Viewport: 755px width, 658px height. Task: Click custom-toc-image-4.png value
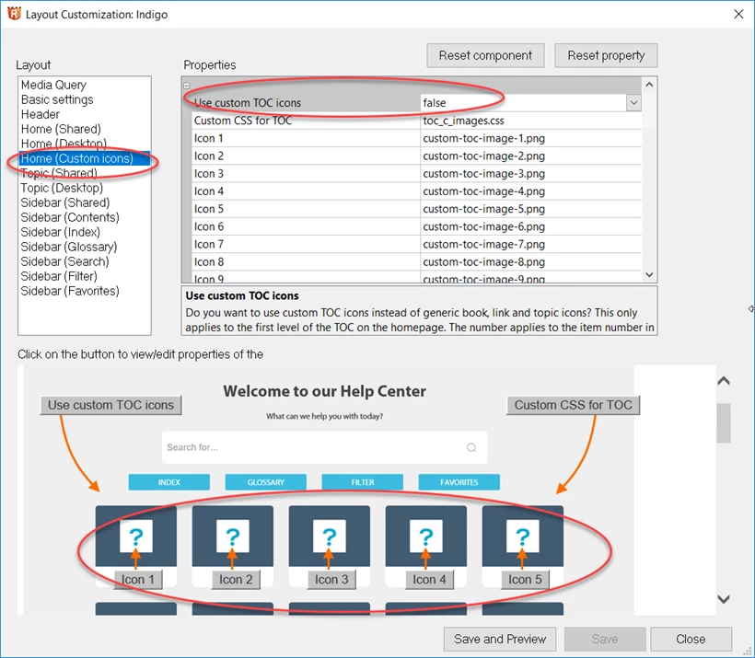coord(484,191)
